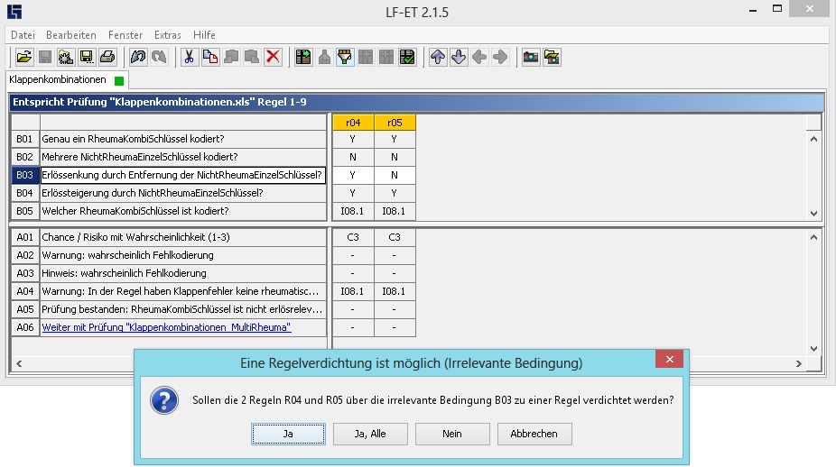
Task: Click the table with green checkmark icon
Action: pos(407,57)
